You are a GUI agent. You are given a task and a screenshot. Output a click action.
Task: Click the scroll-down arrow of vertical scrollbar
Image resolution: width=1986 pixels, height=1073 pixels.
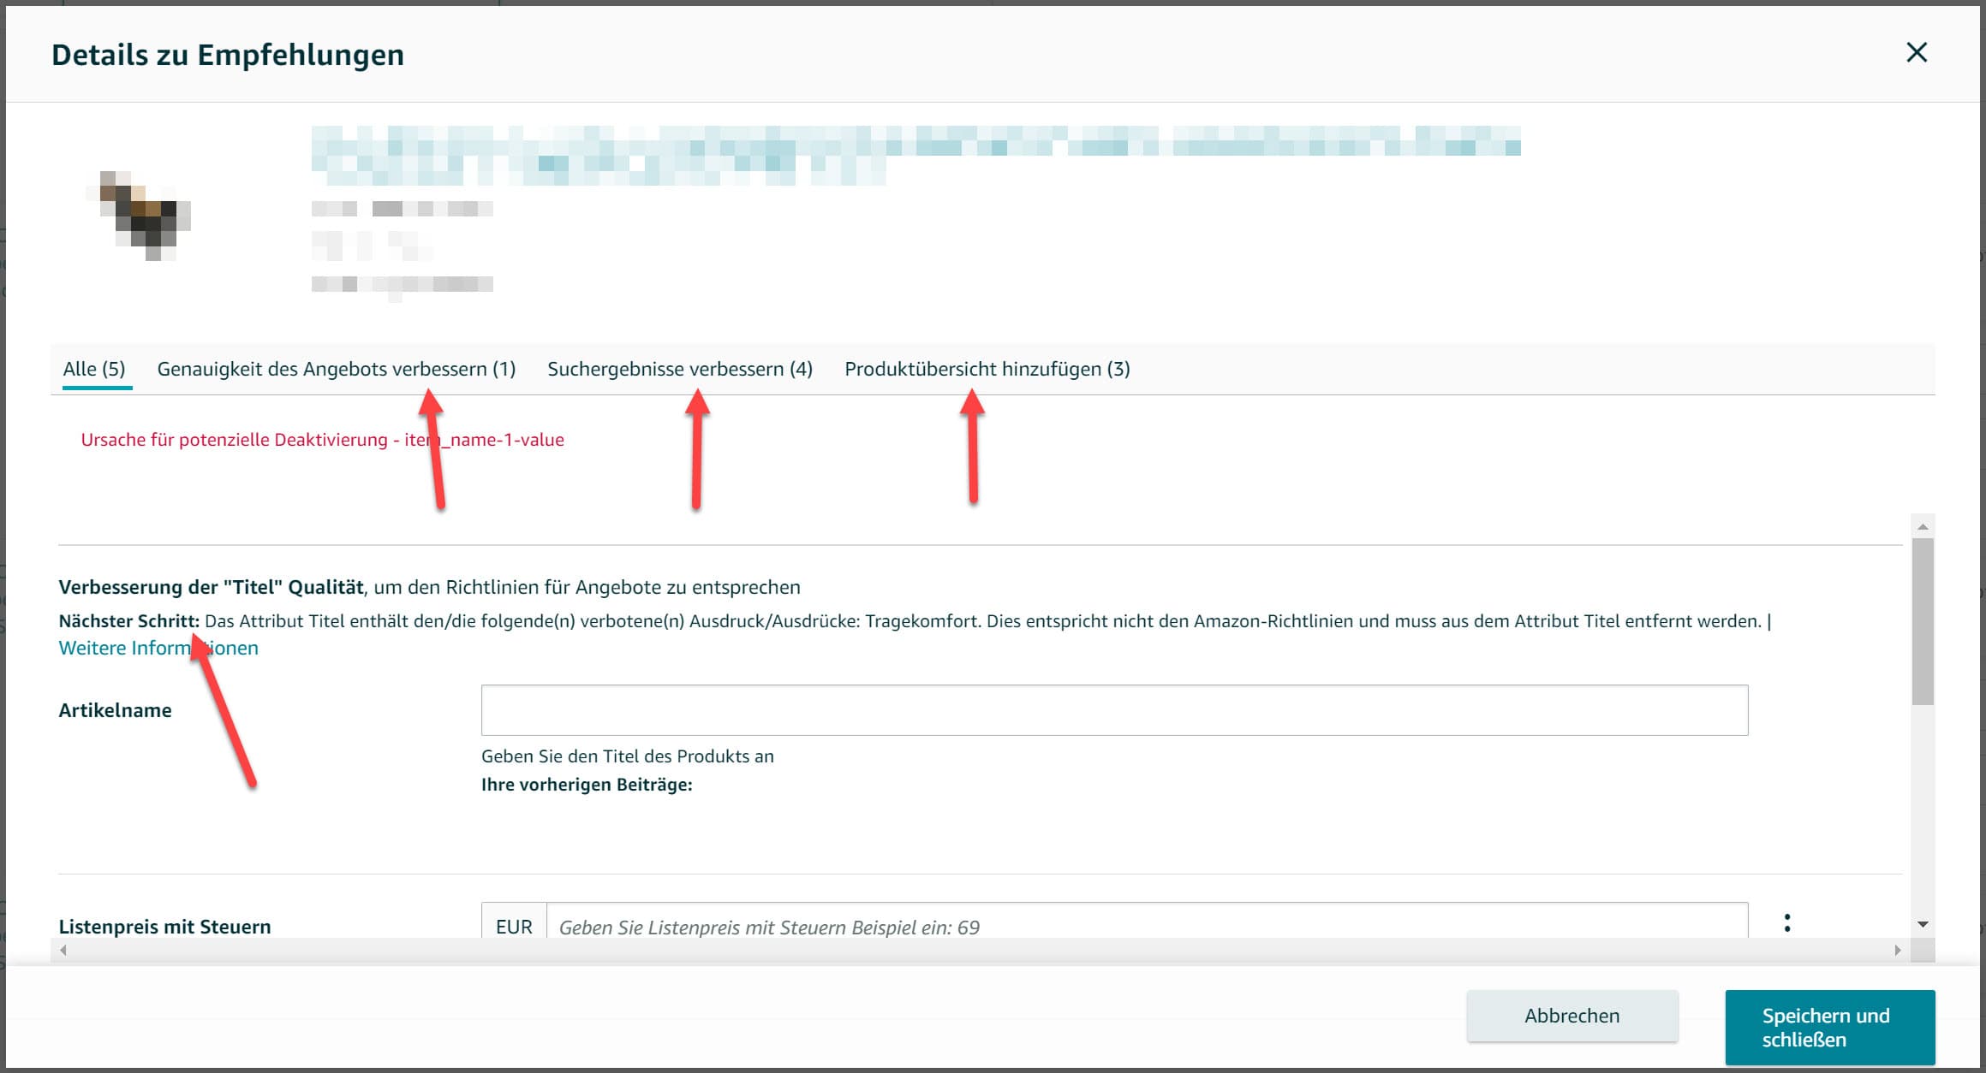1922,925
